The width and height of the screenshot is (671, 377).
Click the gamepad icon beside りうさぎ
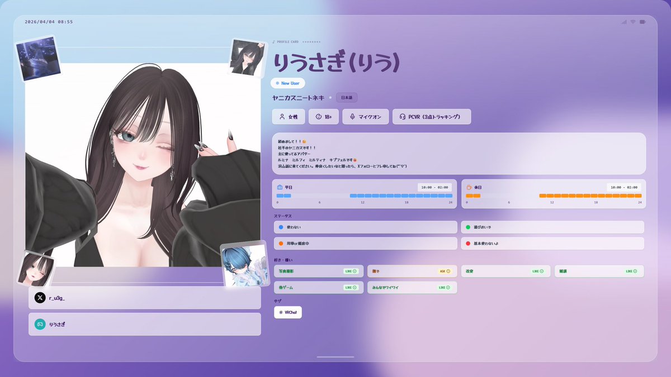tap(40, 324)
